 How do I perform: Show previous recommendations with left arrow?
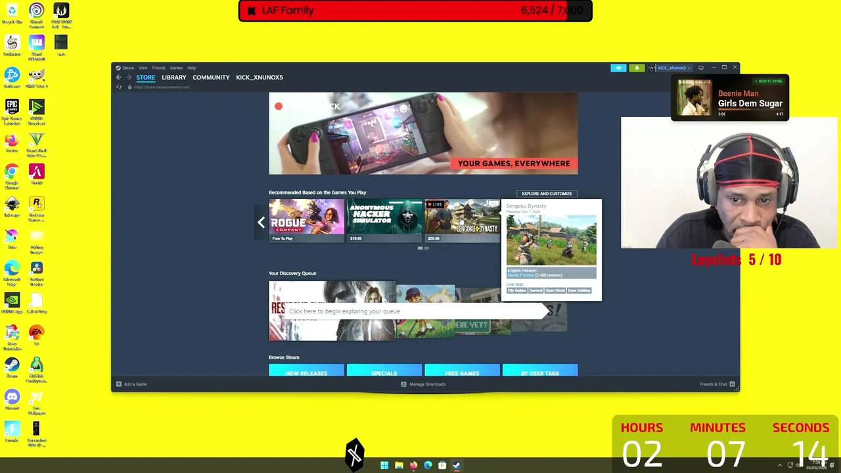pyautogui.click(x=261, y=223)
